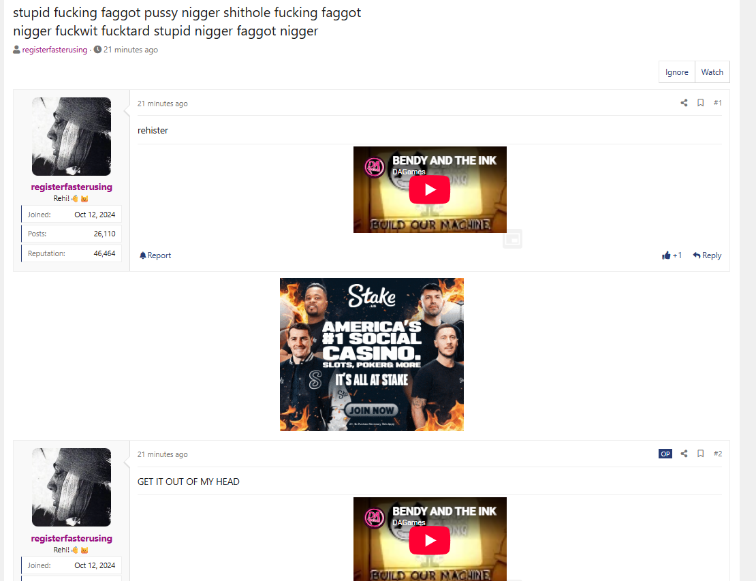Click registerfasterusing username in post #2
The width and height of the screenshot is (756, 581).
[x=72, y=538]
